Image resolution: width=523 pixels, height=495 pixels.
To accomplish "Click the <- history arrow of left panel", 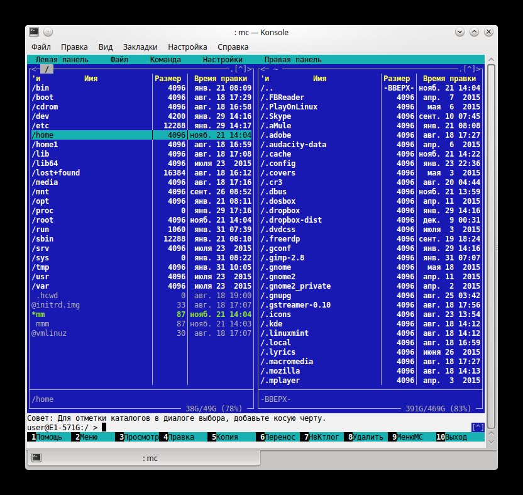I will pos(34,69).
